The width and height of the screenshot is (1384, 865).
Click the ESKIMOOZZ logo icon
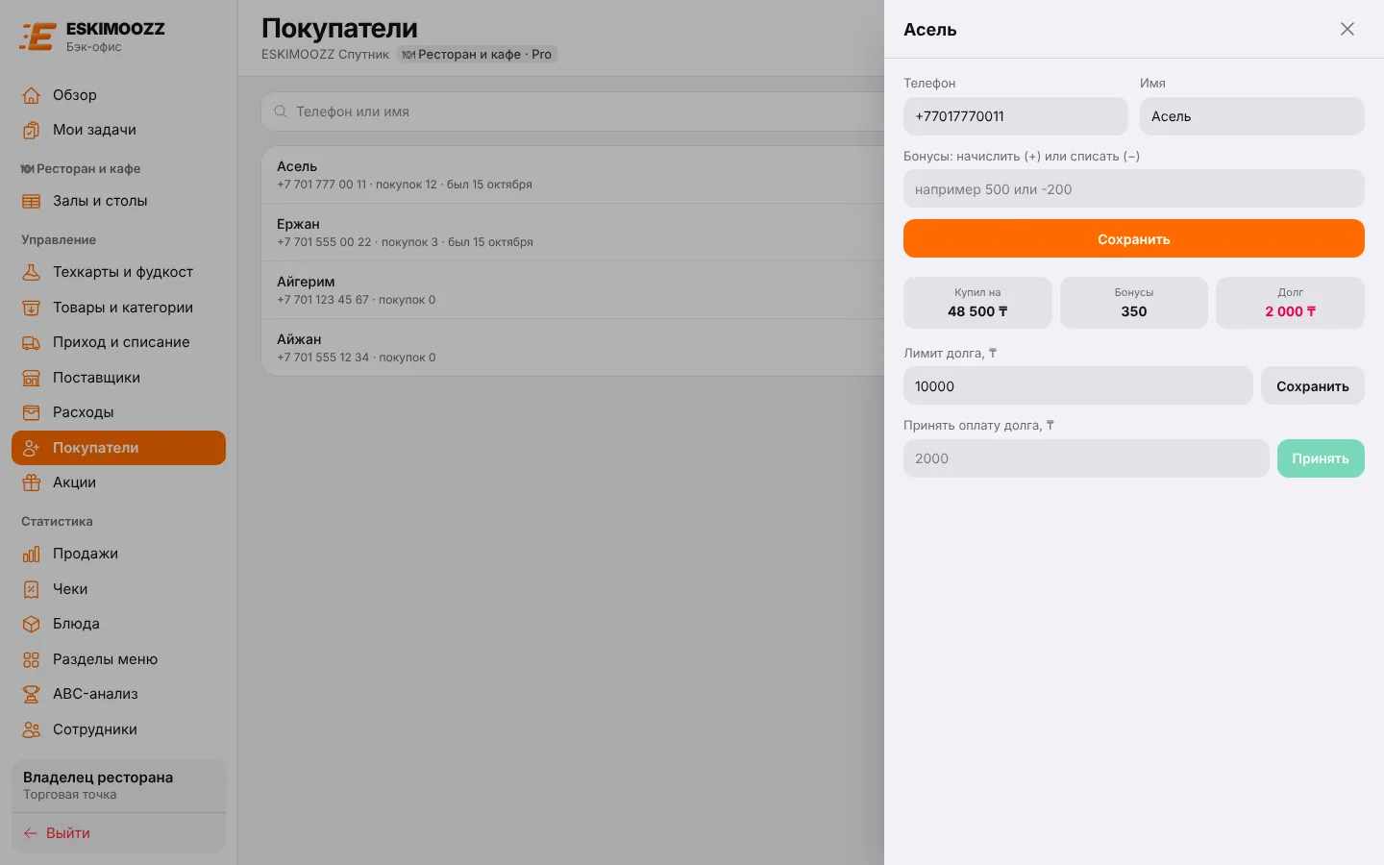(x=37, y=37)
